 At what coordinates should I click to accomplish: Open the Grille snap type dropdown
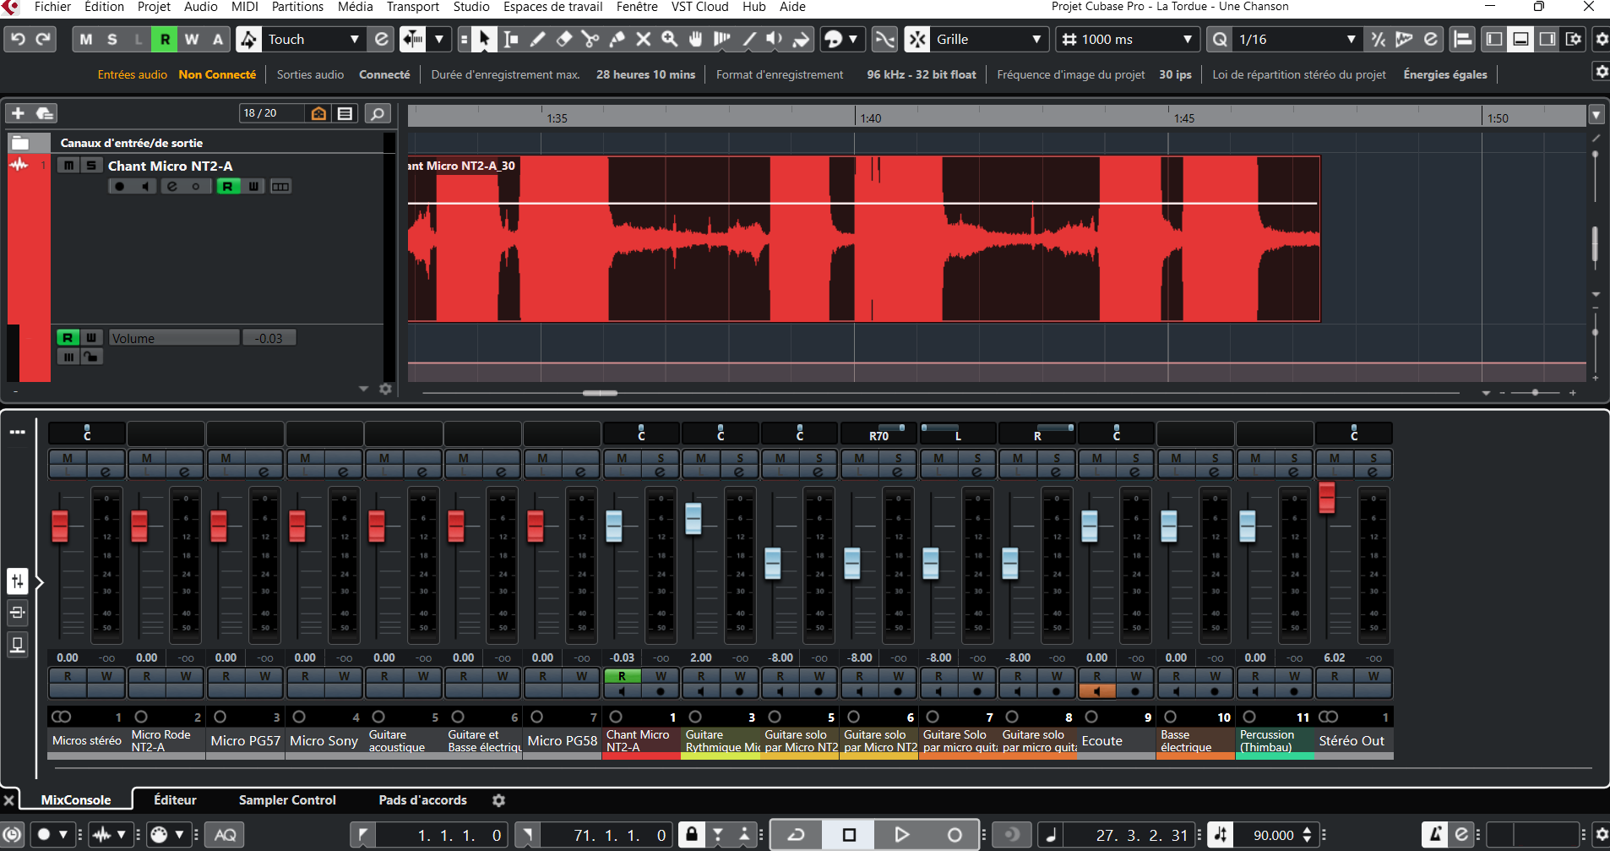pyautogui.click(x=1036, y=39)
